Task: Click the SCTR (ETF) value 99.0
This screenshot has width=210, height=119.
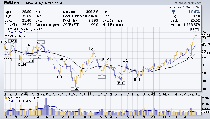Action: tap(95, 25)
